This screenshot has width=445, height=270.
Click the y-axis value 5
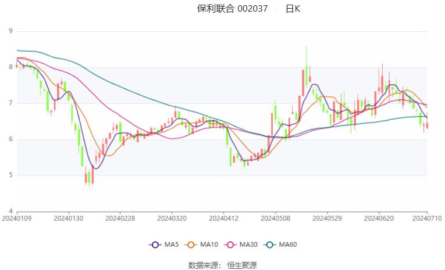coord(11,175)
